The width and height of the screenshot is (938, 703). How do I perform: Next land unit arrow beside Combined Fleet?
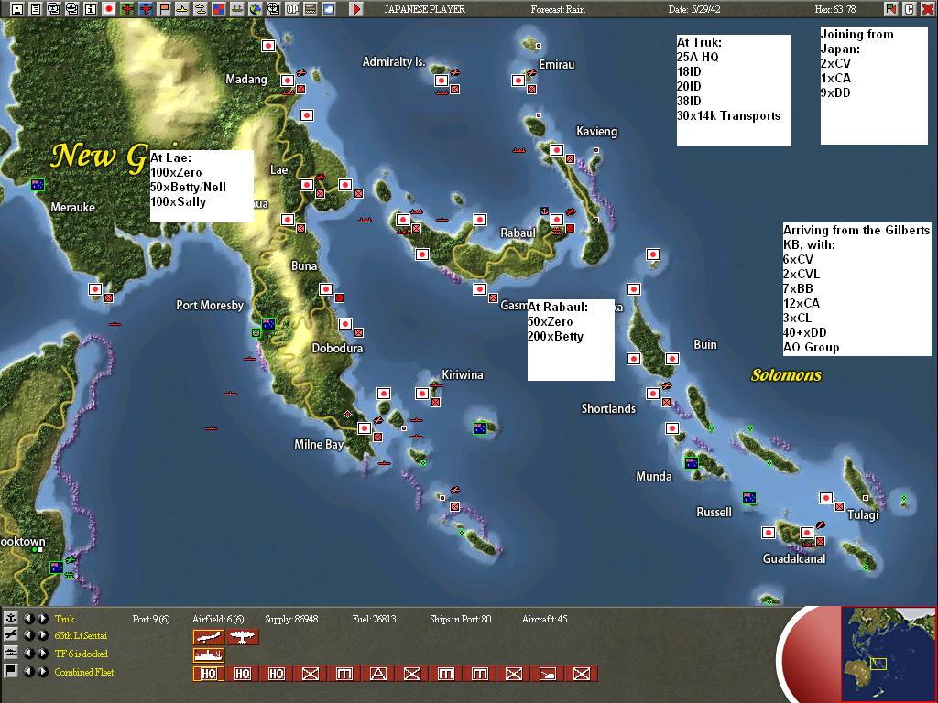[x=42, y=671]
